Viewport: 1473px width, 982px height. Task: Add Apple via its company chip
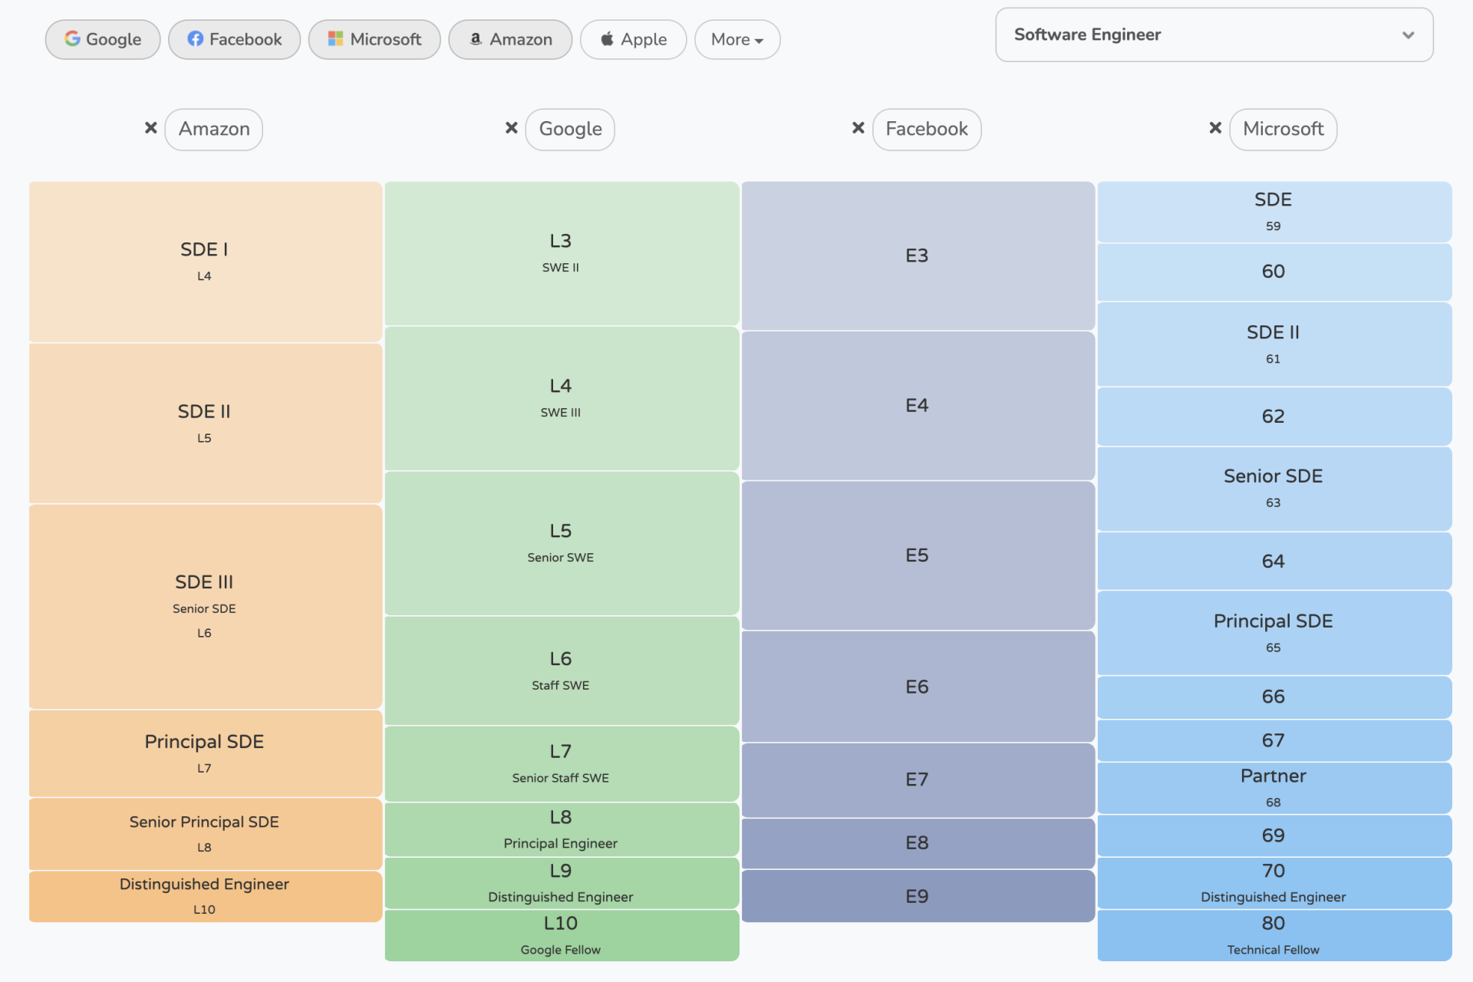(x=633, y=39)
